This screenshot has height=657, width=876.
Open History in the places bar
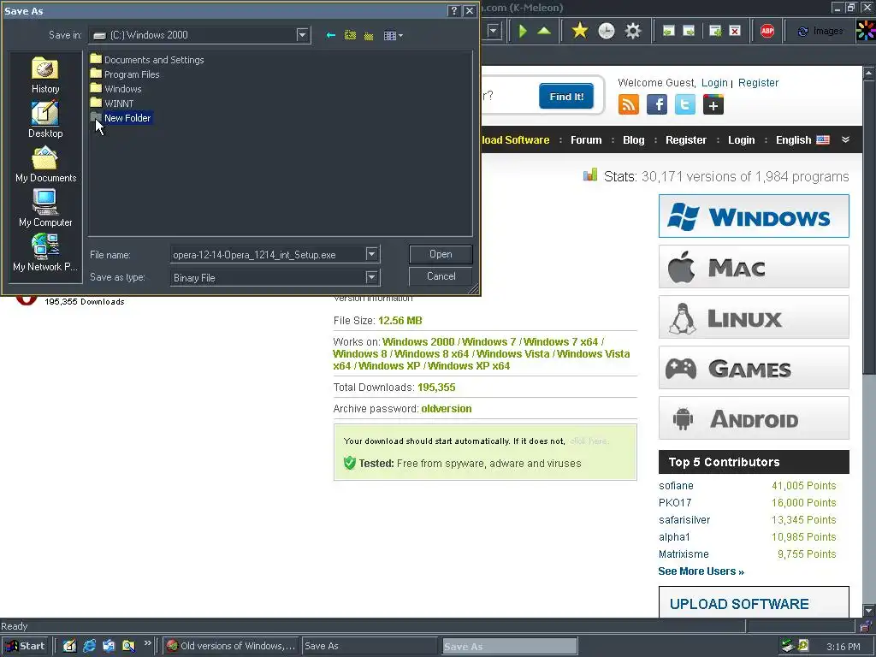pyautogui.click(x=45, y=76)
